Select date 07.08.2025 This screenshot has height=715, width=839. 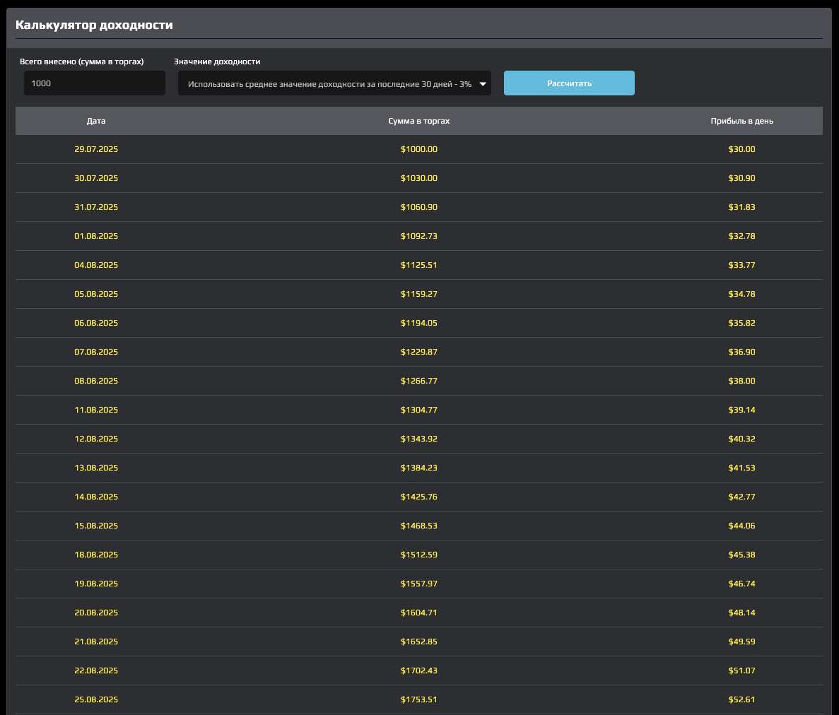pyautogui.click(x=96, y=352)
